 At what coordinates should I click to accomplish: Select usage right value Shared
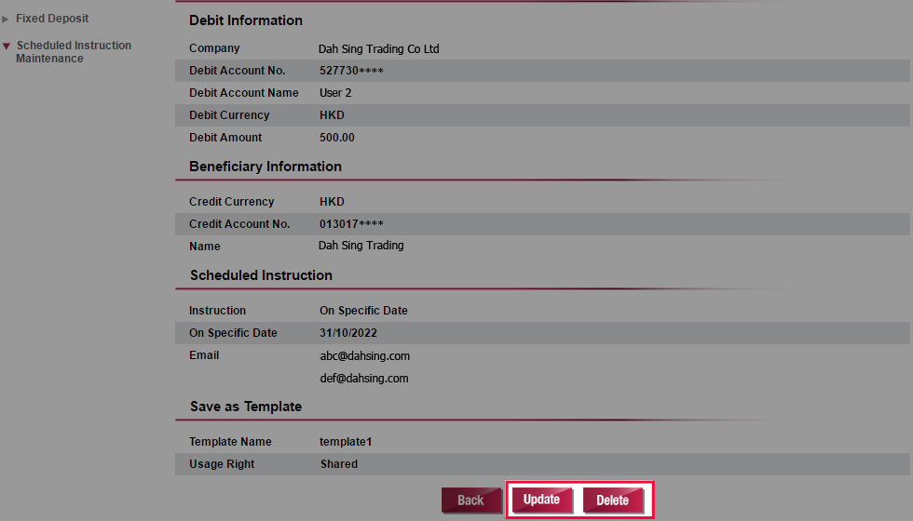click(x=339, y=464)
